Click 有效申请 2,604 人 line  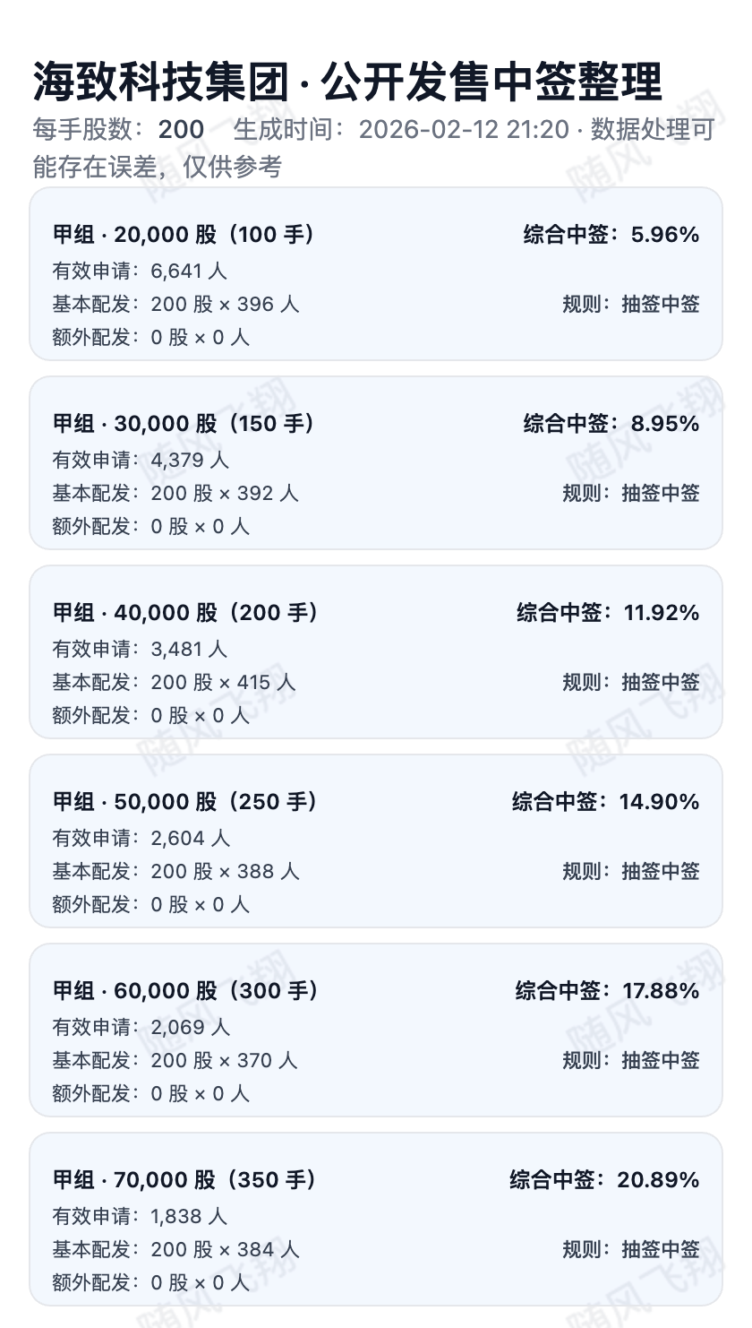click(x=141, y=838)
